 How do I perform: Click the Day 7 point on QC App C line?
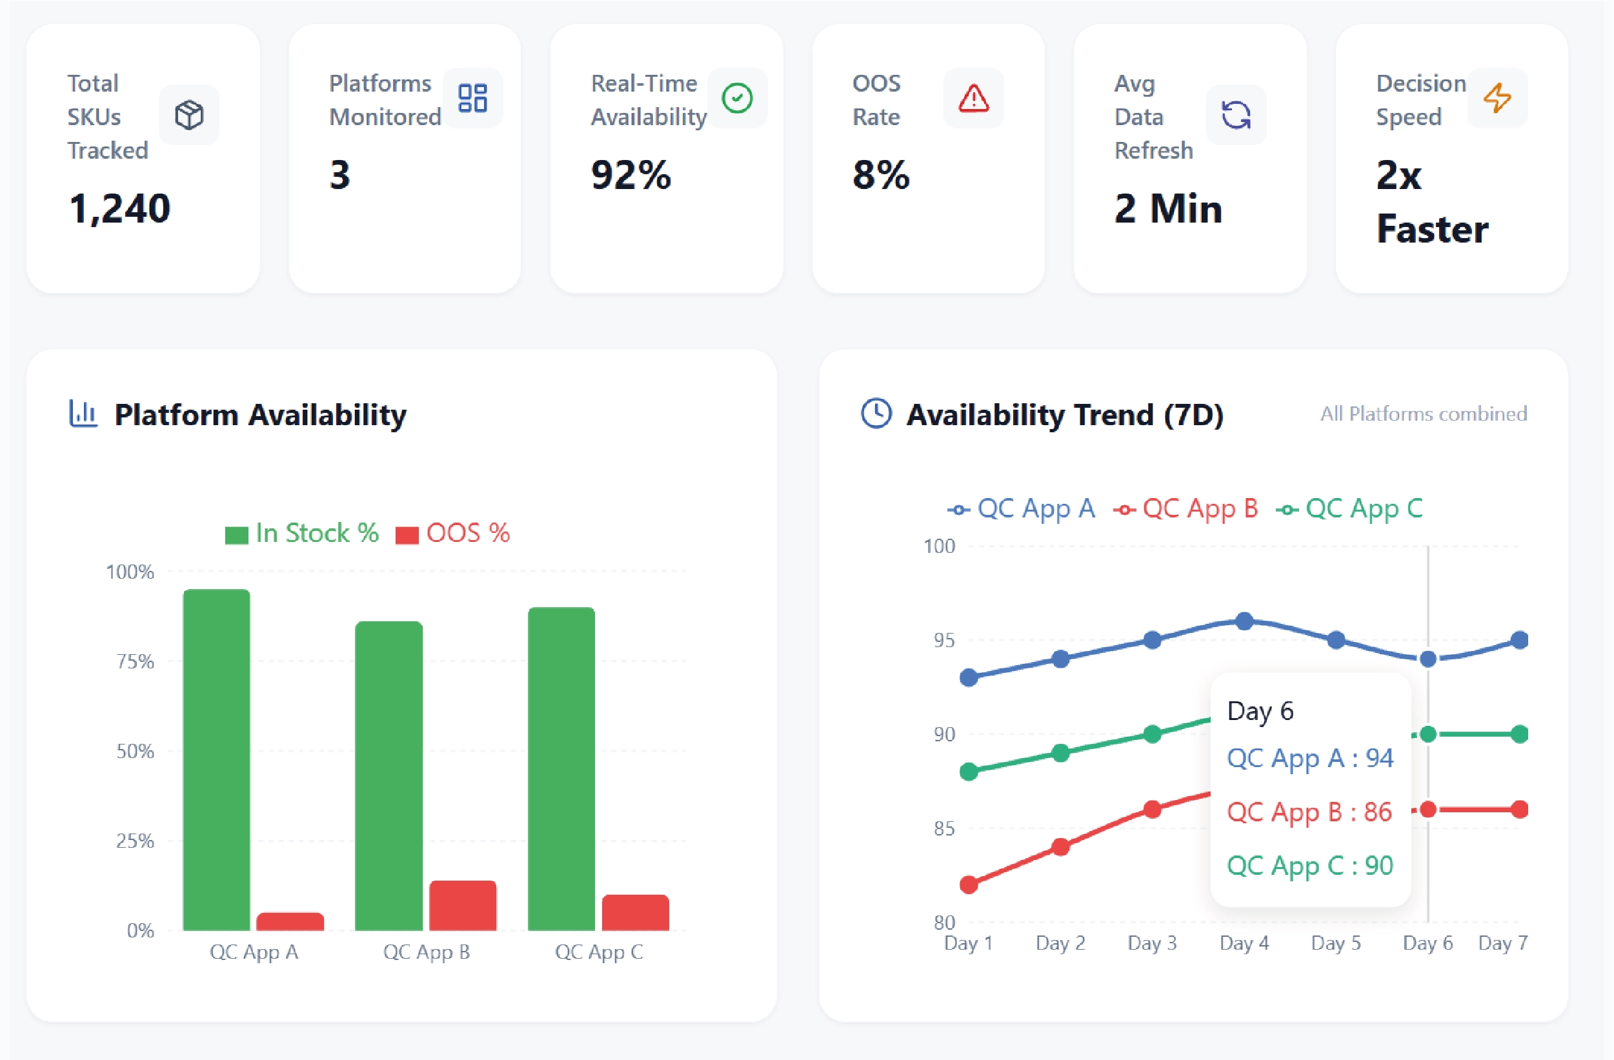pyautogui.click(x=1520, y=734)
